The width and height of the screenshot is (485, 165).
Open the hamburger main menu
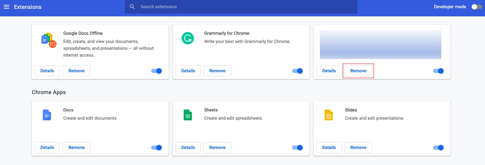click(x=6, y=7)
